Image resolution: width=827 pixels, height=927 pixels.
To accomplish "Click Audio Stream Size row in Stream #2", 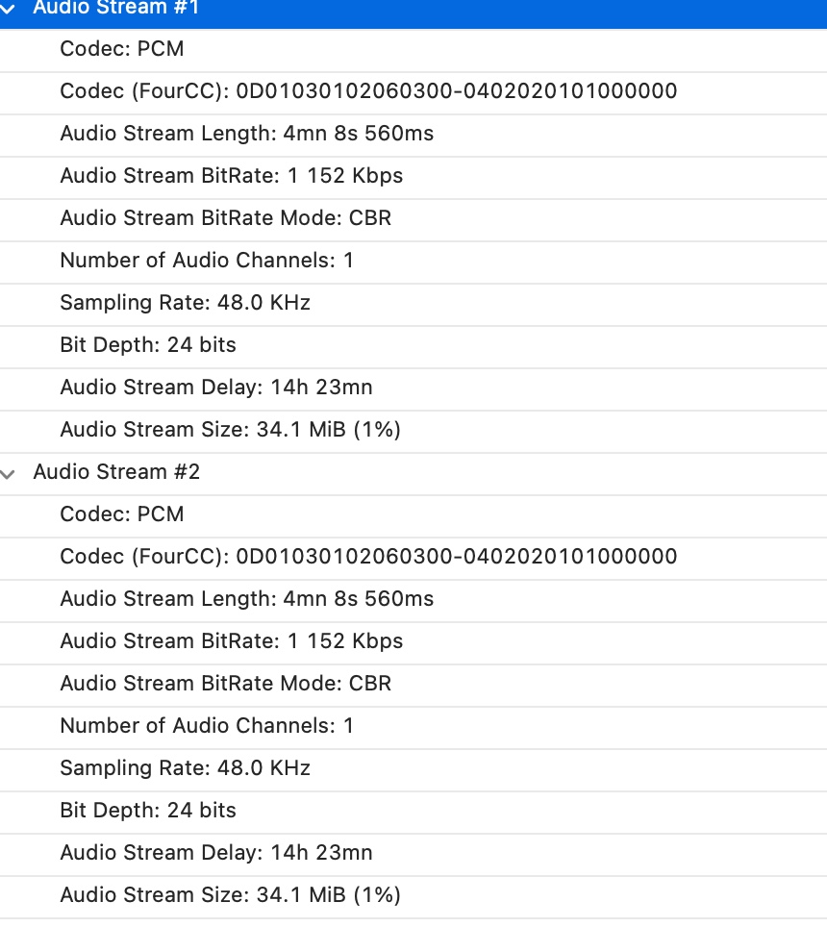I will tap(230, 895).
